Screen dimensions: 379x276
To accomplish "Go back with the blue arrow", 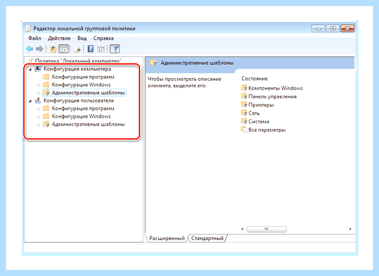I will (30, 49).
